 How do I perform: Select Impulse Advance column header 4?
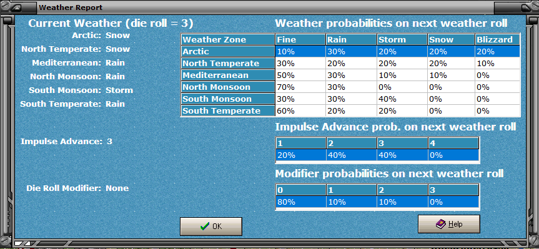[x=453, y=143]
